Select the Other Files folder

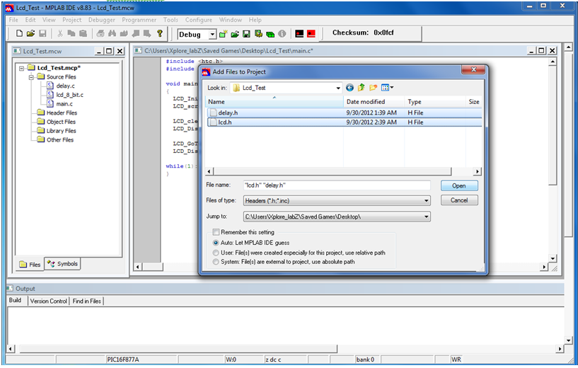[x=60, y=139]
